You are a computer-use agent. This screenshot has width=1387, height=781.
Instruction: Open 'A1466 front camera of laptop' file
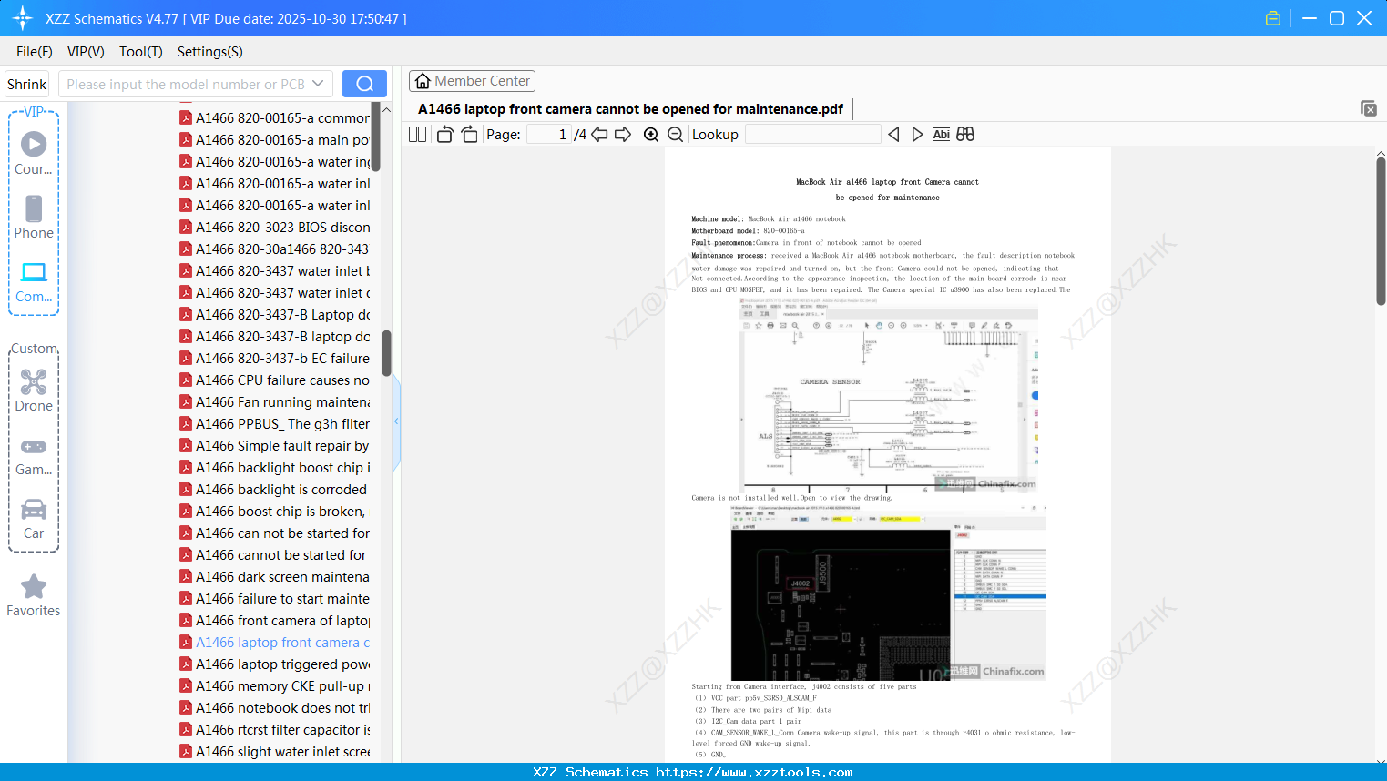point(274,621)
